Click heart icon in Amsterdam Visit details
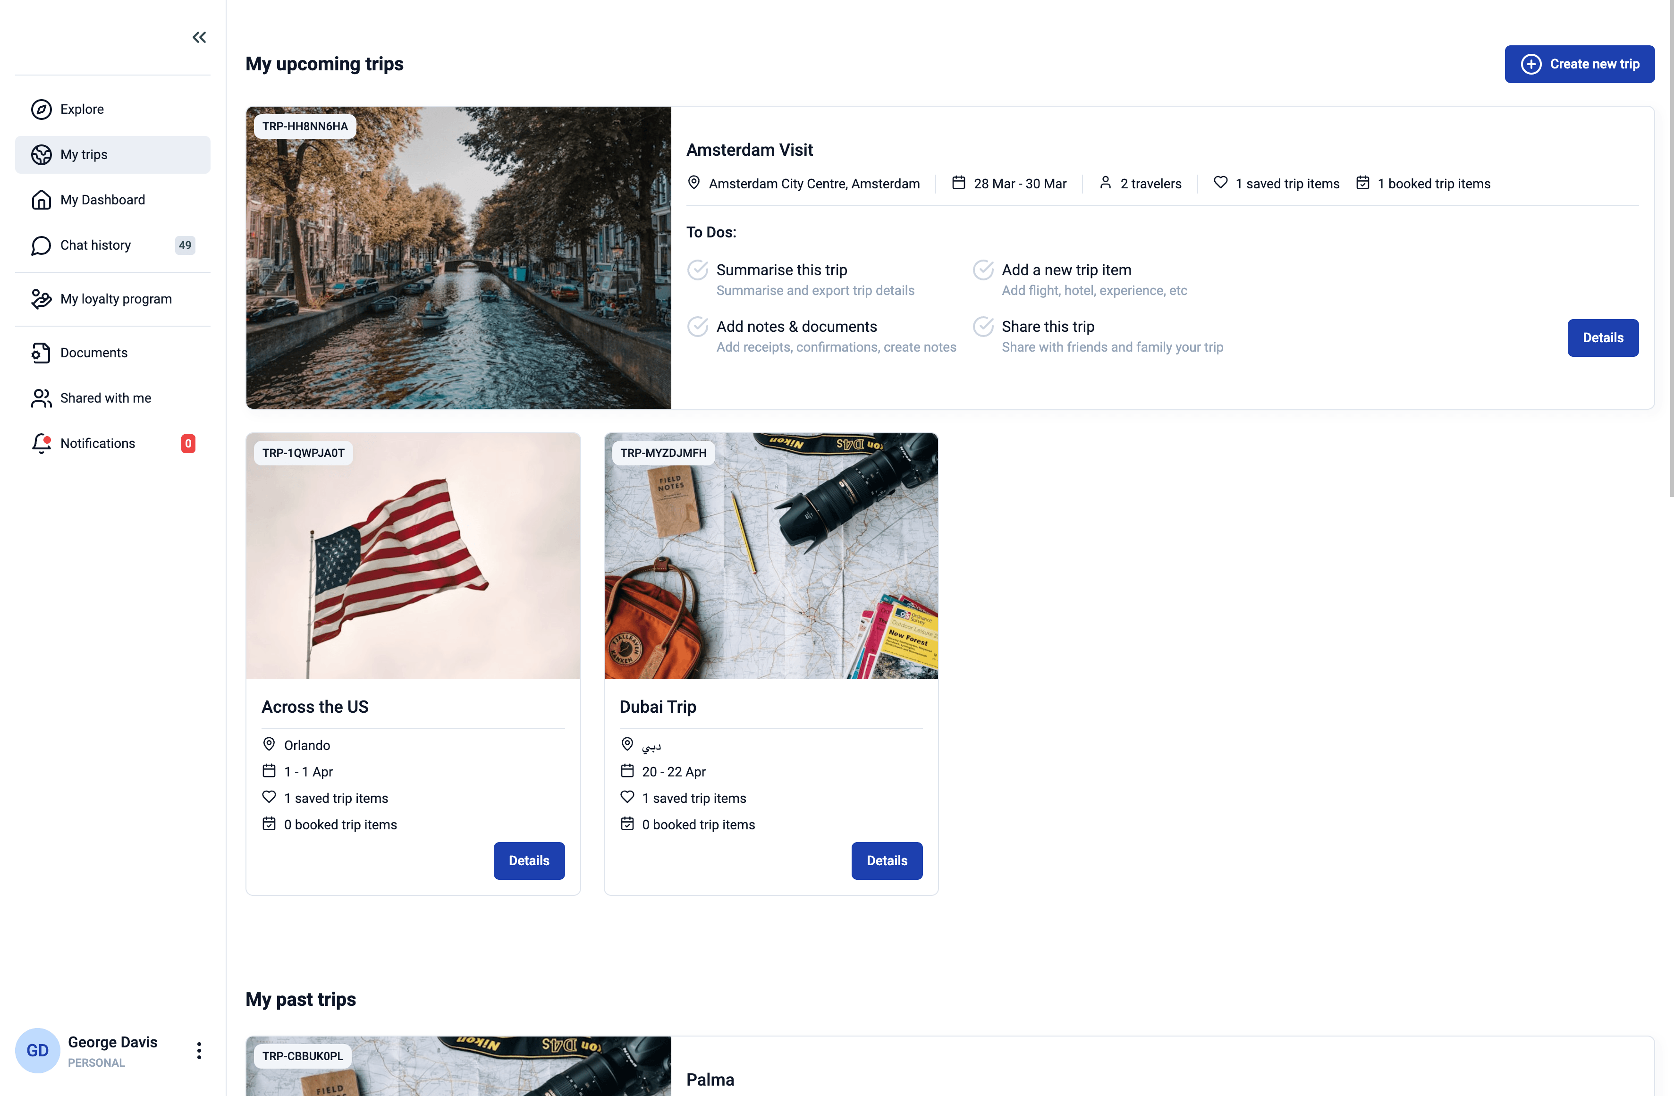 click(x=1220, y=183)
